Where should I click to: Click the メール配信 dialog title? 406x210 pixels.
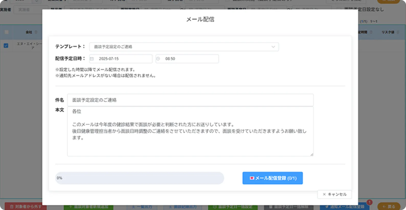(x=200, y=19)
